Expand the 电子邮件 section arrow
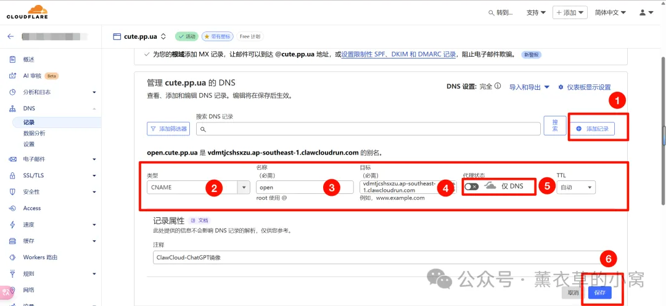666x306 pixels. click(x=94, y=159)
